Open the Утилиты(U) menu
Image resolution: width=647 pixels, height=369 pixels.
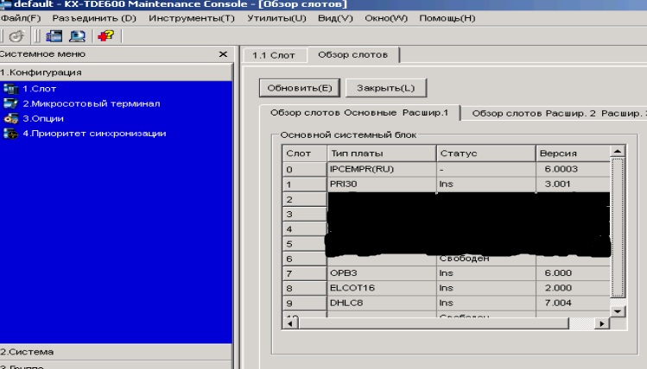click(x=272, y=18)
